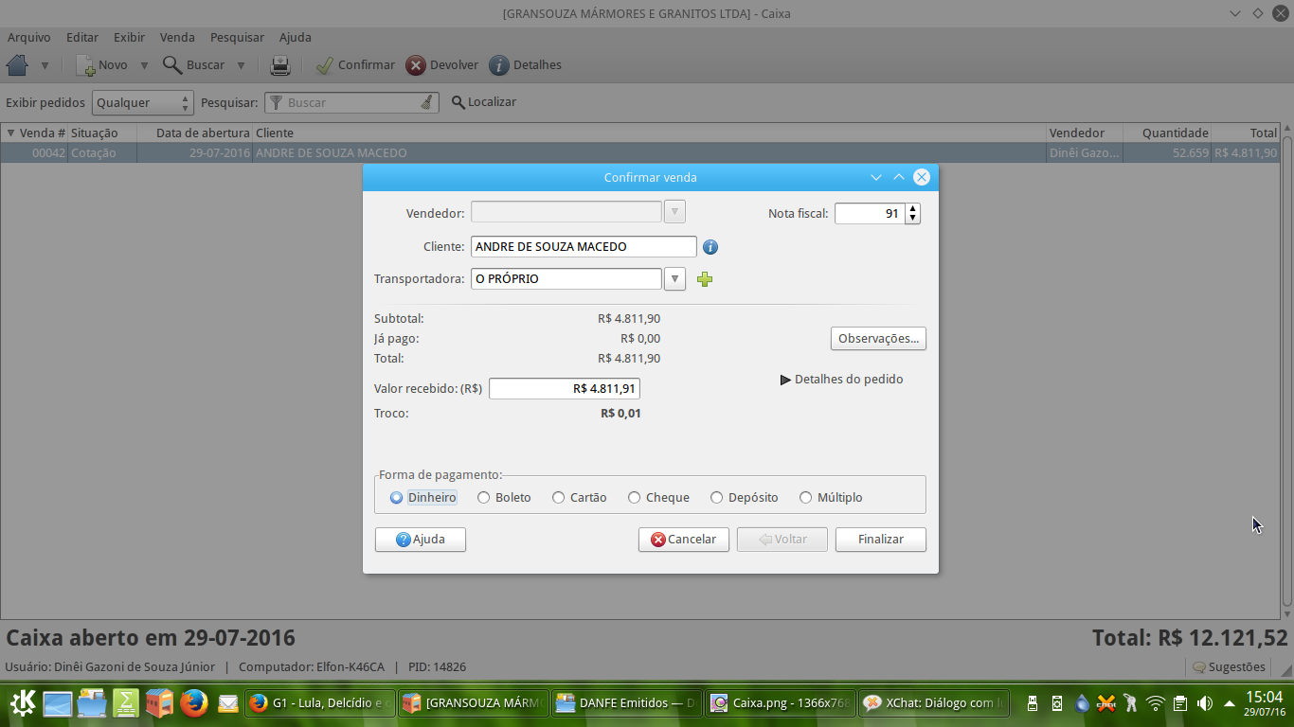Select Múltiplo payment method

(x=831, y=497)
